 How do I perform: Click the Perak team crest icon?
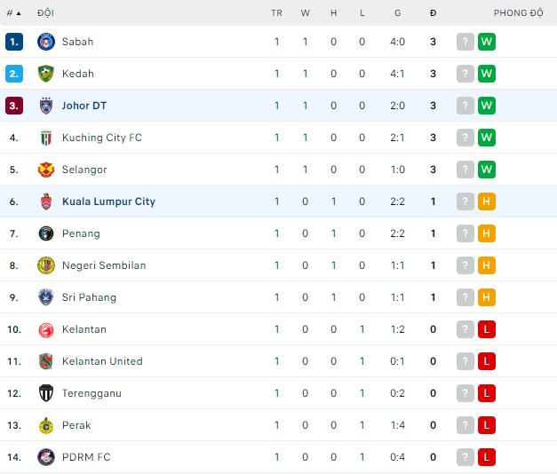[x=46, y=425]
